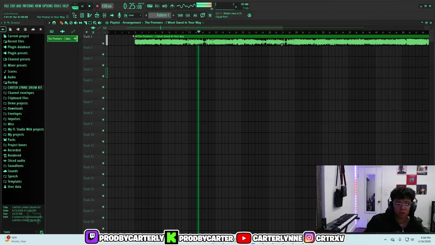Select the Mute tool in Playlist
The image size is (435, 245).
pos(75,23)
